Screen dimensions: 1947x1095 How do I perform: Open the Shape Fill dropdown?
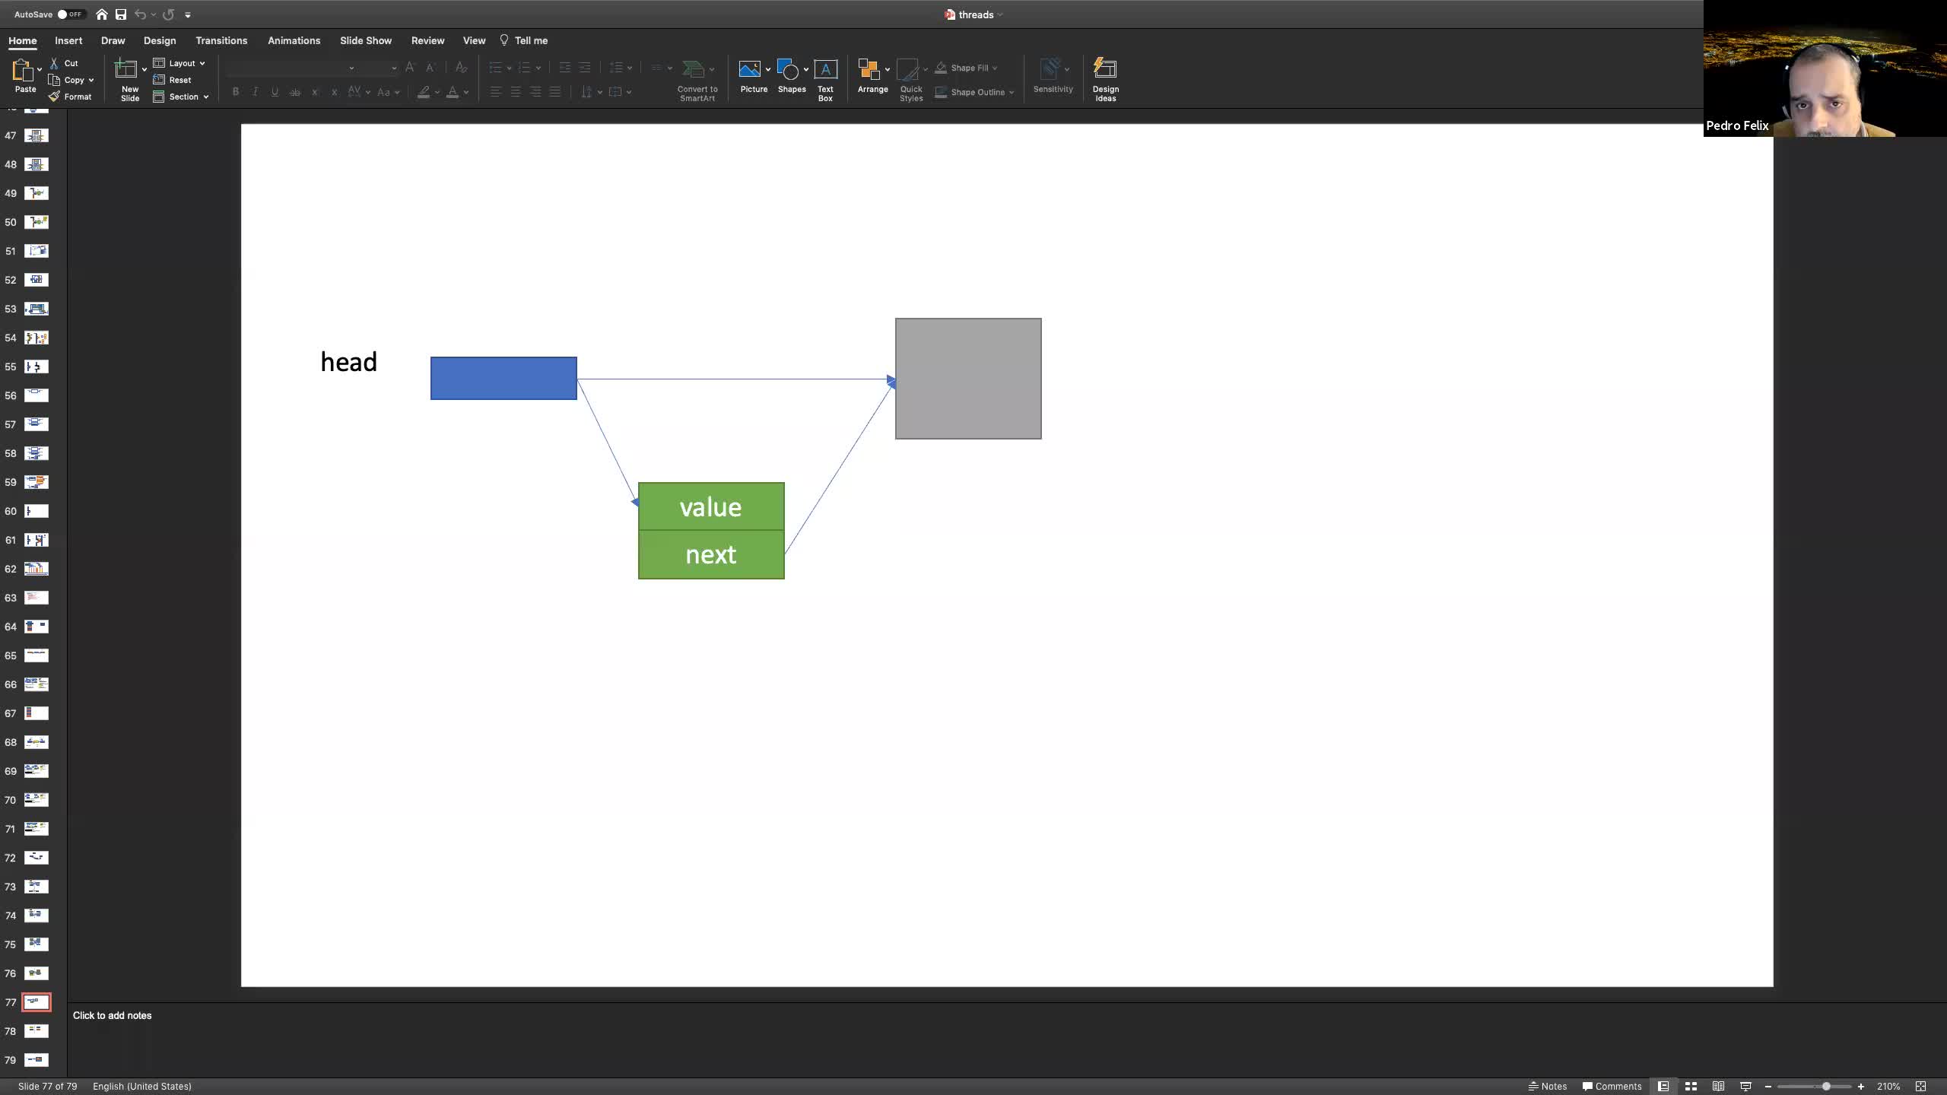[966, 68]
